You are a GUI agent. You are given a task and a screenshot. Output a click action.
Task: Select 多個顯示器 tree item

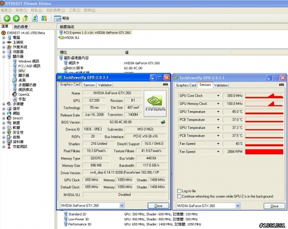27,85
